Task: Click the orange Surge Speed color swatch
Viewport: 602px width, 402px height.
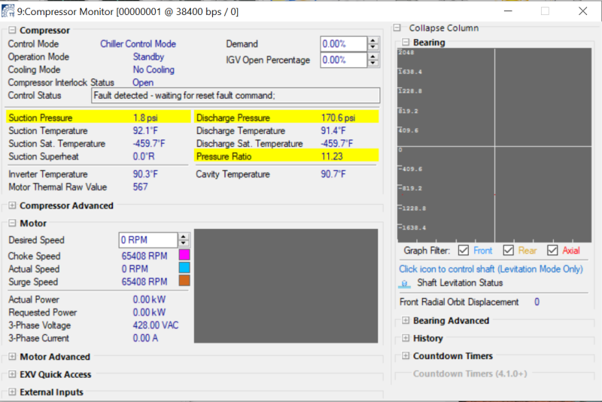Action: (x=184, y=281)
